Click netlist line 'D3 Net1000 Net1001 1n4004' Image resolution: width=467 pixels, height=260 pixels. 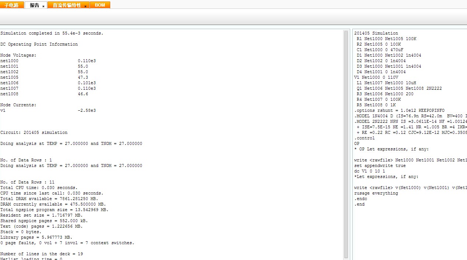click(x=389, y=66)
